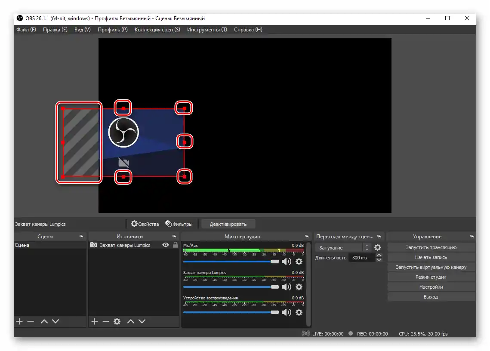
Task: Open Mic/Aux audio settings gear
Action: point(299,262)
